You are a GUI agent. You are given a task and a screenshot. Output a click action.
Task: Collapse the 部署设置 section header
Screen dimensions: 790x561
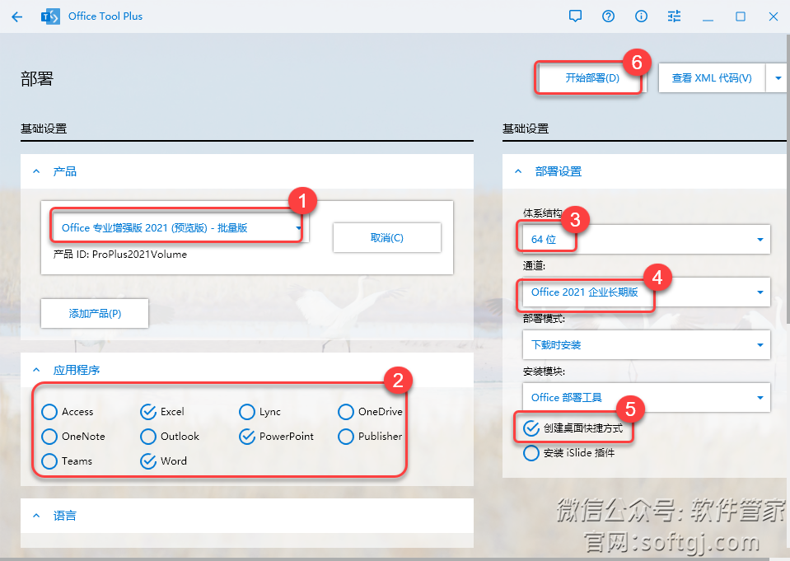pos(518,171)
